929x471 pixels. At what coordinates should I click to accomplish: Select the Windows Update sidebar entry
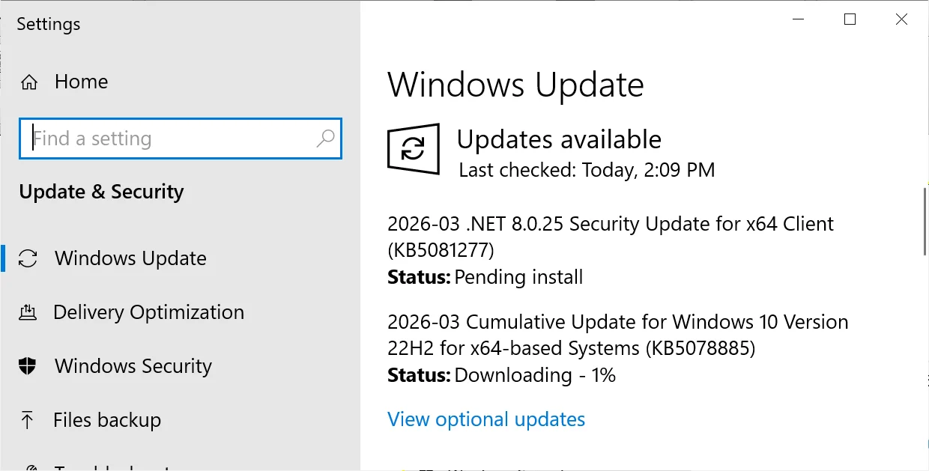coord(130,258)
